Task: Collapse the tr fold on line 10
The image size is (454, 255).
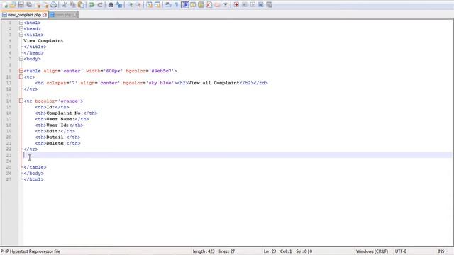Action: point(21,77)
